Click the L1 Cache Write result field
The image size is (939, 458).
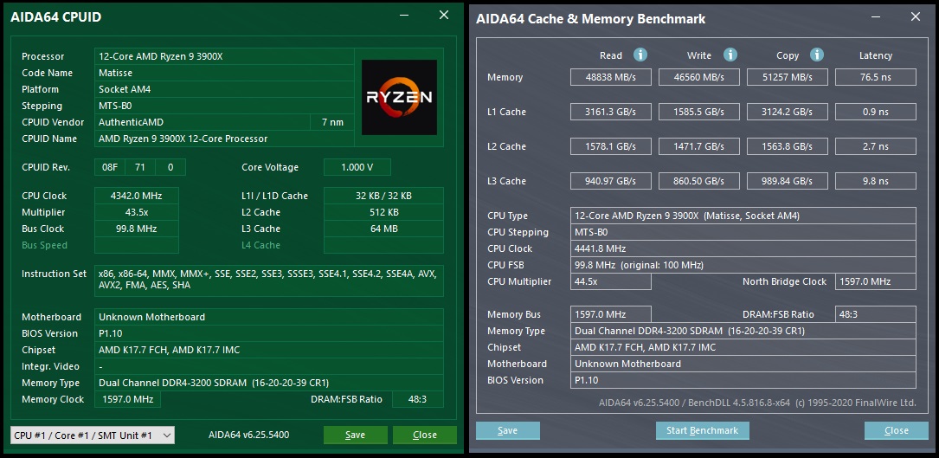click(699, 112)
